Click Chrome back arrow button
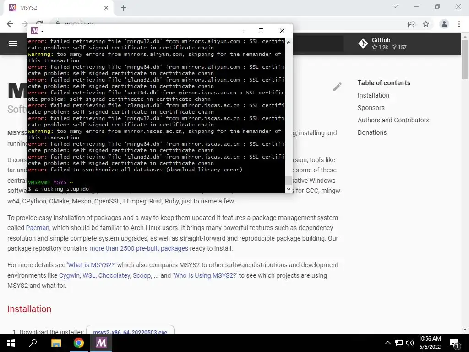469x352 pixels. point(10,24)
